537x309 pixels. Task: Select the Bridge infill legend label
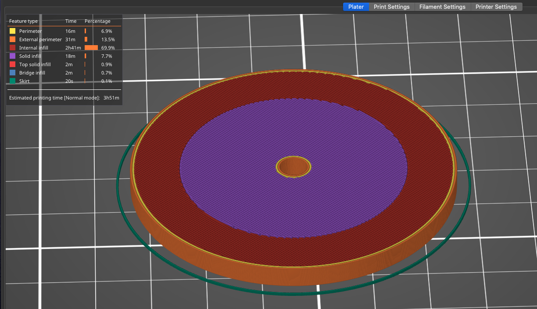pos(32,73)
